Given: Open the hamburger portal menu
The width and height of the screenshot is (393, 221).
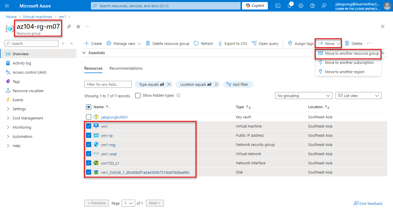Looking at the screenshot, I should (7, 6).
